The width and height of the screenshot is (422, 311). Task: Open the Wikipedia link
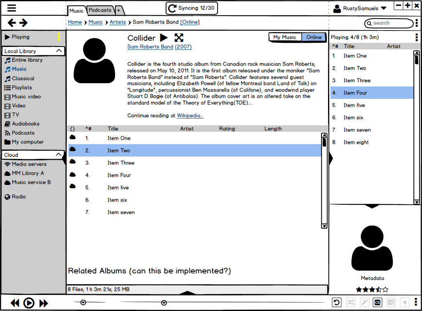pos(190,116)
